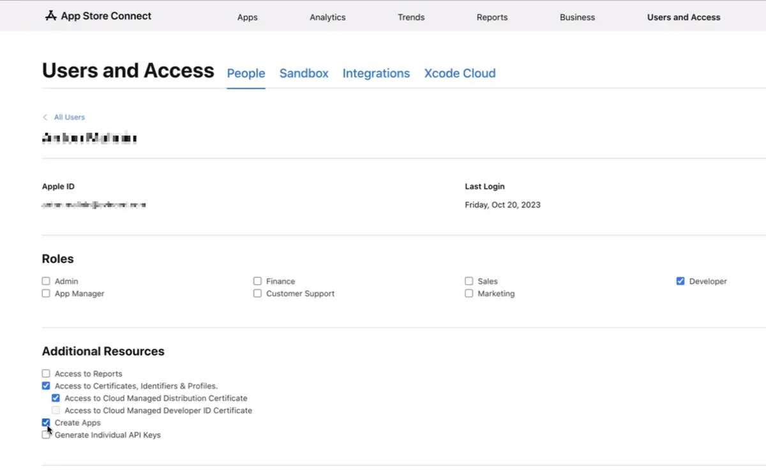Select Users and Access in the top bar

(x=684, y=17)
